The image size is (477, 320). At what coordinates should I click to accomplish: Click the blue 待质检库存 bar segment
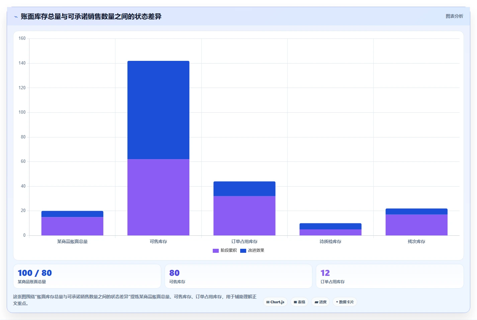330,226
